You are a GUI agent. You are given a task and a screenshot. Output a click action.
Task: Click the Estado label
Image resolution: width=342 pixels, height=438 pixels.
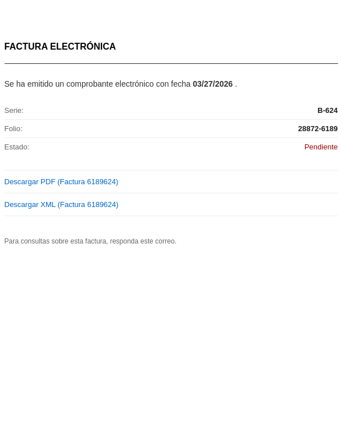tap(17, 147)
